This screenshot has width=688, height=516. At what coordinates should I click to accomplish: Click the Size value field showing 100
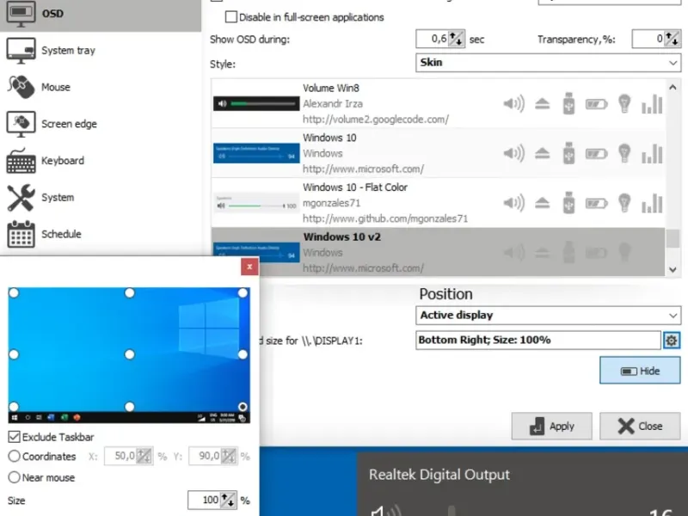coord(204,500)
